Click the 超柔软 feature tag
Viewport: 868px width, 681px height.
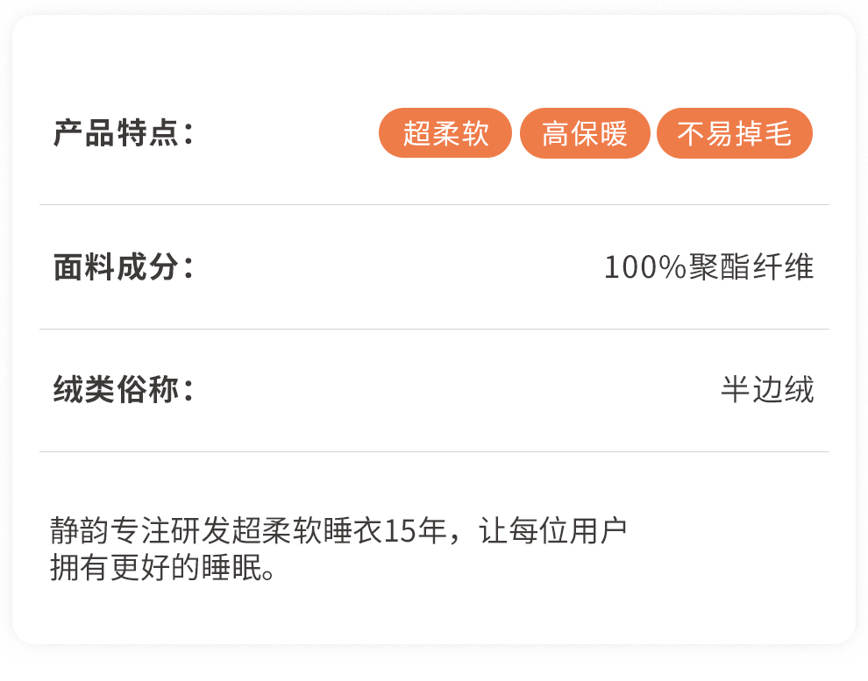click(445, 134)
